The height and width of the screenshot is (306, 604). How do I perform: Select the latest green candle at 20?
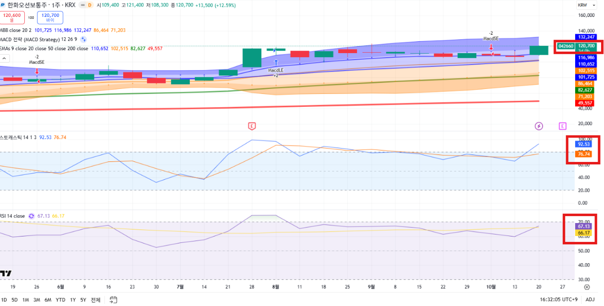pyautogui.click(x=539, y=50)
